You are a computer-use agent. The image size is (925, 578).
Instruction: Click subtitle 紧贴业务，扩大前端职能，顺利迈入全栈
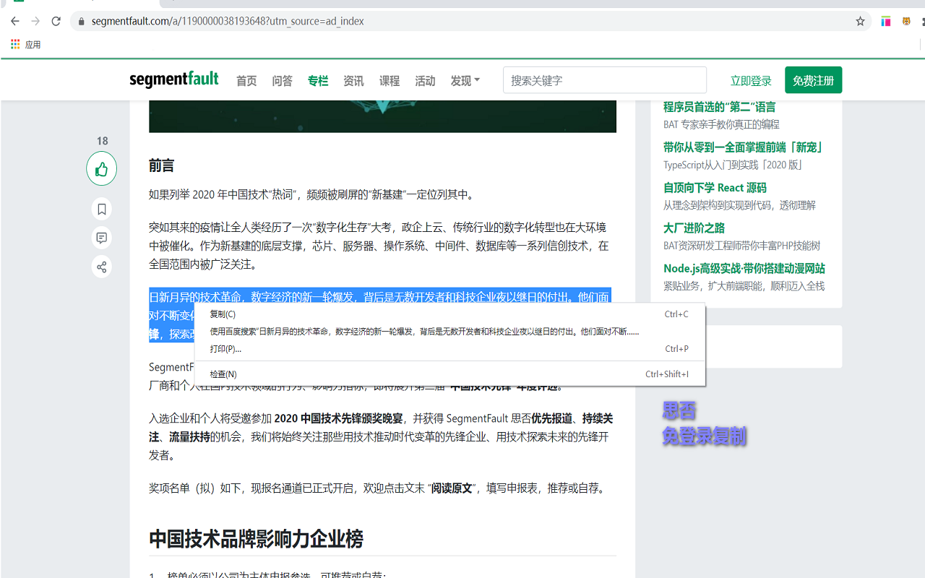click(744, 287)
